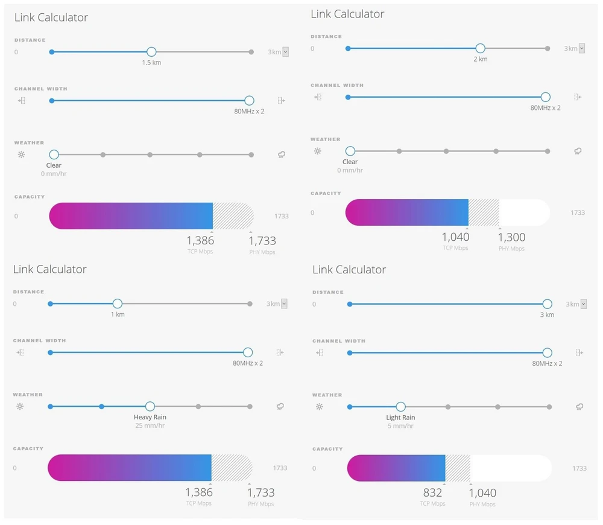Select the rain cloud icon in Light Rain calculator
This screenshot has width=603, height=525.
point(579,407)
